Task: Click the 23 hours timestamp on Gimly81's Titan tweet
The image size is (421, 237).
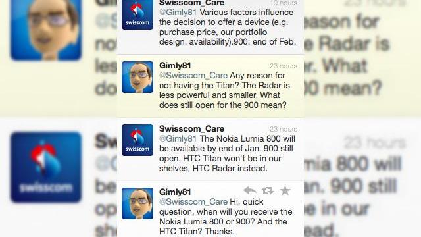Action: point(284,66)
